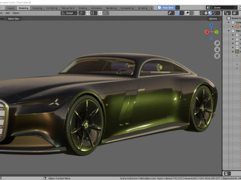Toggle viewport gizmos display

[x=178, y=13]
